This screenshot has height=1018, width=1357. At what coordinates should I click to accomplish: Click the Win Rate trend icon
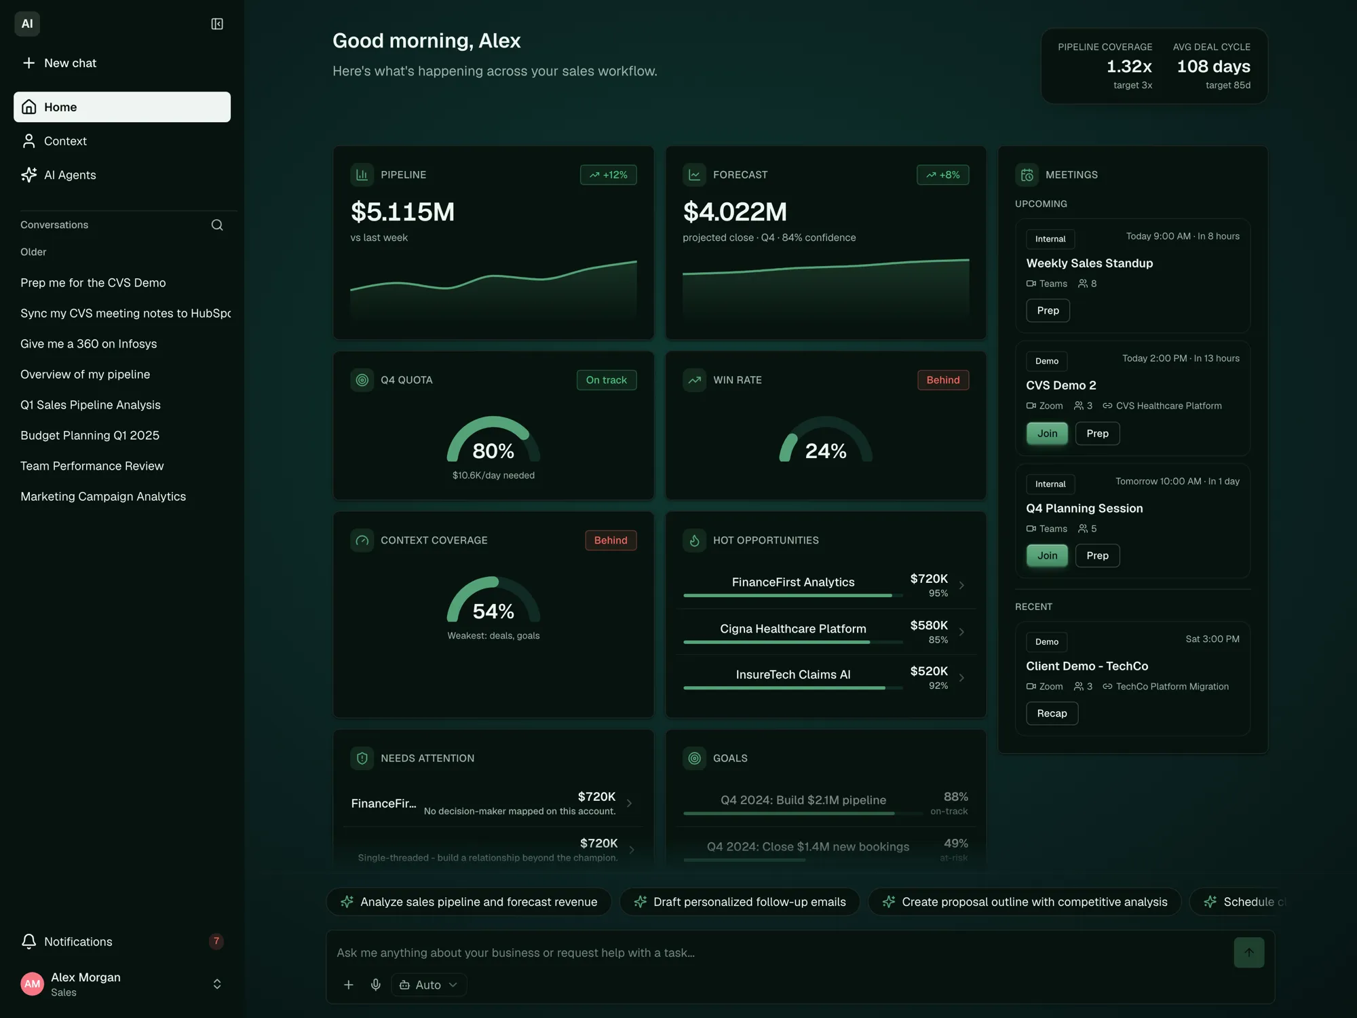coord(695,380)
